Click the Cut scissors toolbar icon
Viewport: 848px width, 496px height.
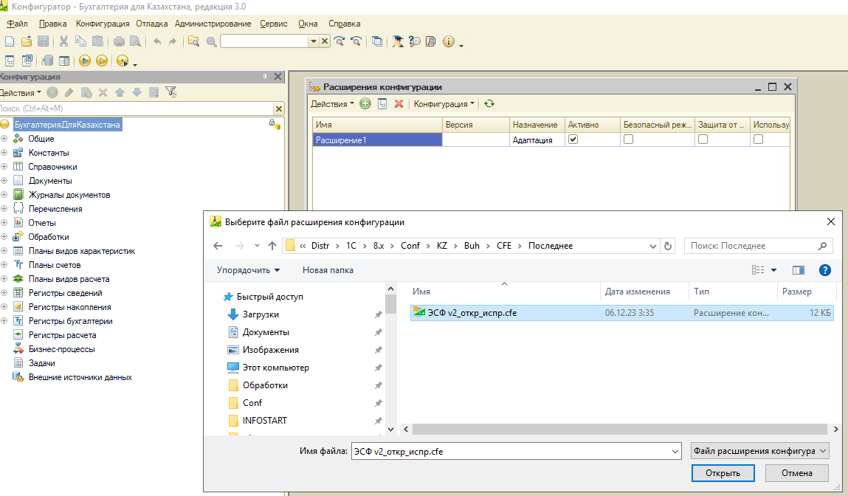coord(63,41)
